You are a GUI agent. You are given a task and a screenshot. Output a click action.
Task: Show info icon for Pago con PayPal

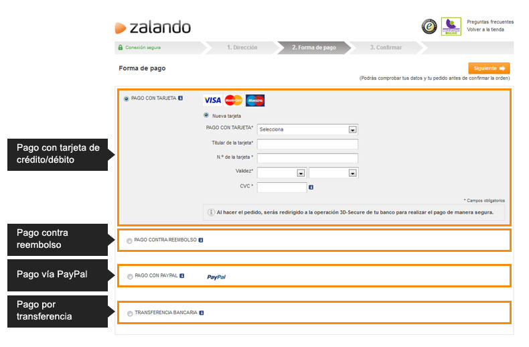coord(182,276)
